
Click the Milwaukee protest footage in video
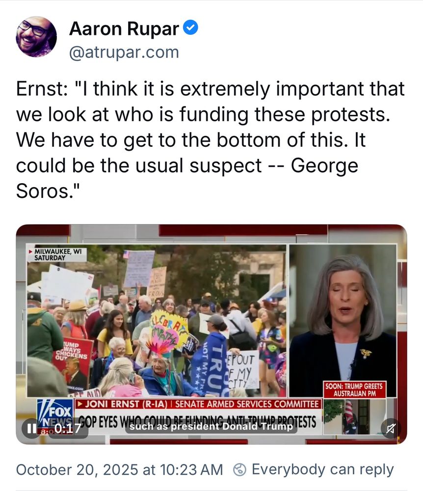point(157,320)
